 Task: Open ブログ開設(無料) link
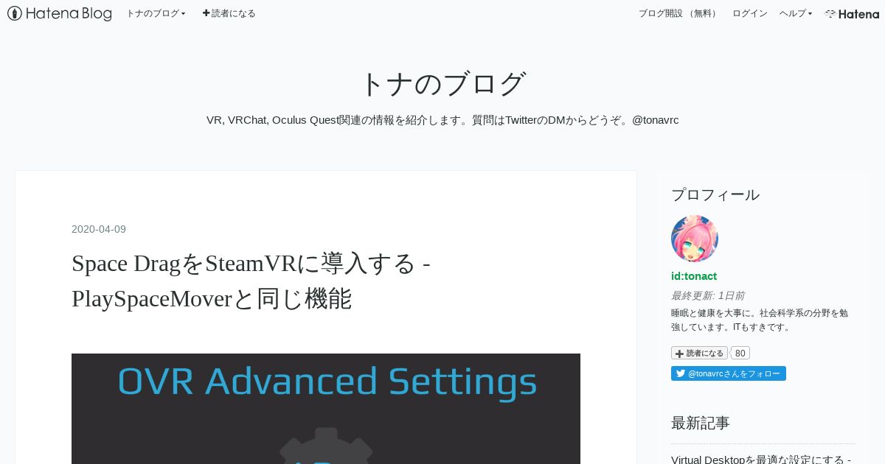(x=678, y=13)
